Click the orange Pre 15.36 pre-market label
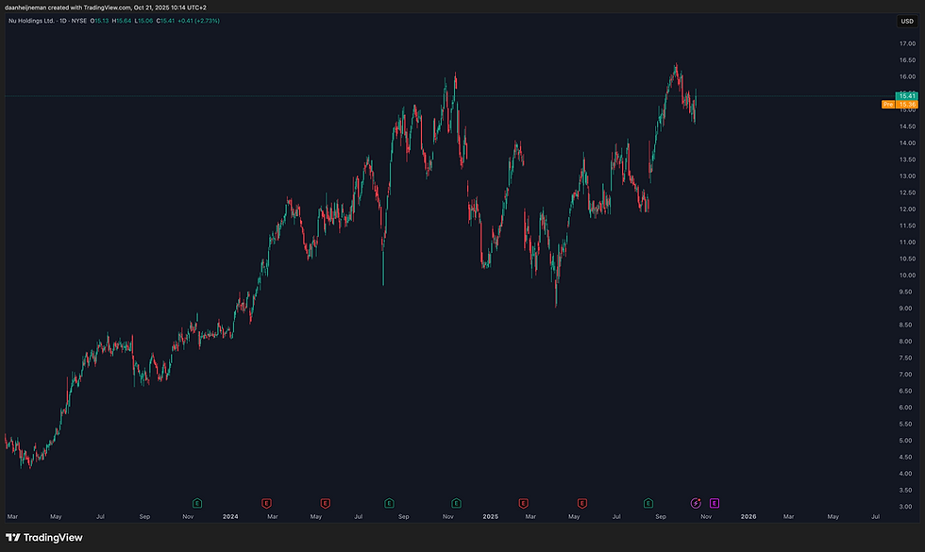The height and width of the screenshot is (552, 925). coord(900,105)
